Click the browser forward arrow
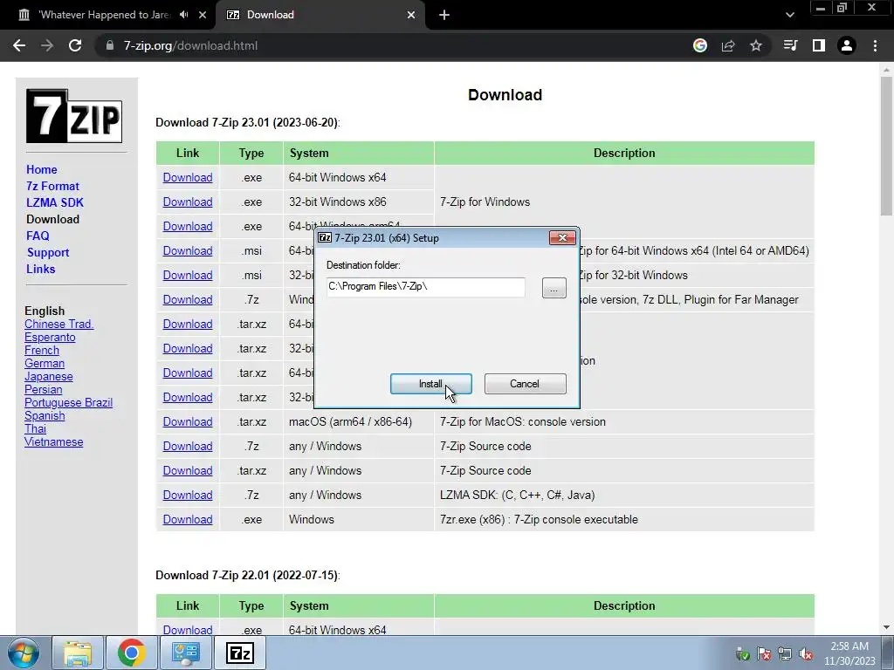Screen dimensions: 894x670 pyautogui.click(x=47, y=45)
